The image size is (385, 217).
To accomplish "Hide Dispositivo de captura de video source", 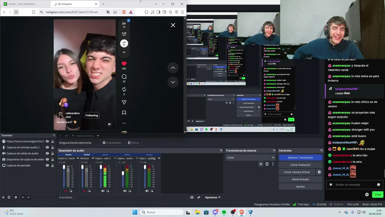I will [x=47, y=159].
